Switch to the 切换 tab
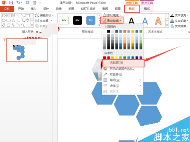 (59, 9)
